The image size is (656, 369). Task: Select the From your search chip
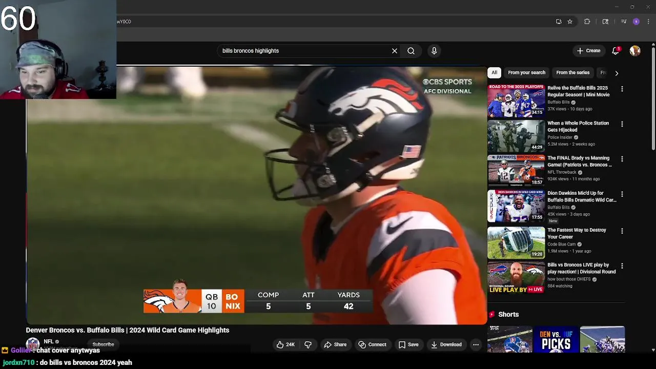pyautogui.click(x=526, y=73)
